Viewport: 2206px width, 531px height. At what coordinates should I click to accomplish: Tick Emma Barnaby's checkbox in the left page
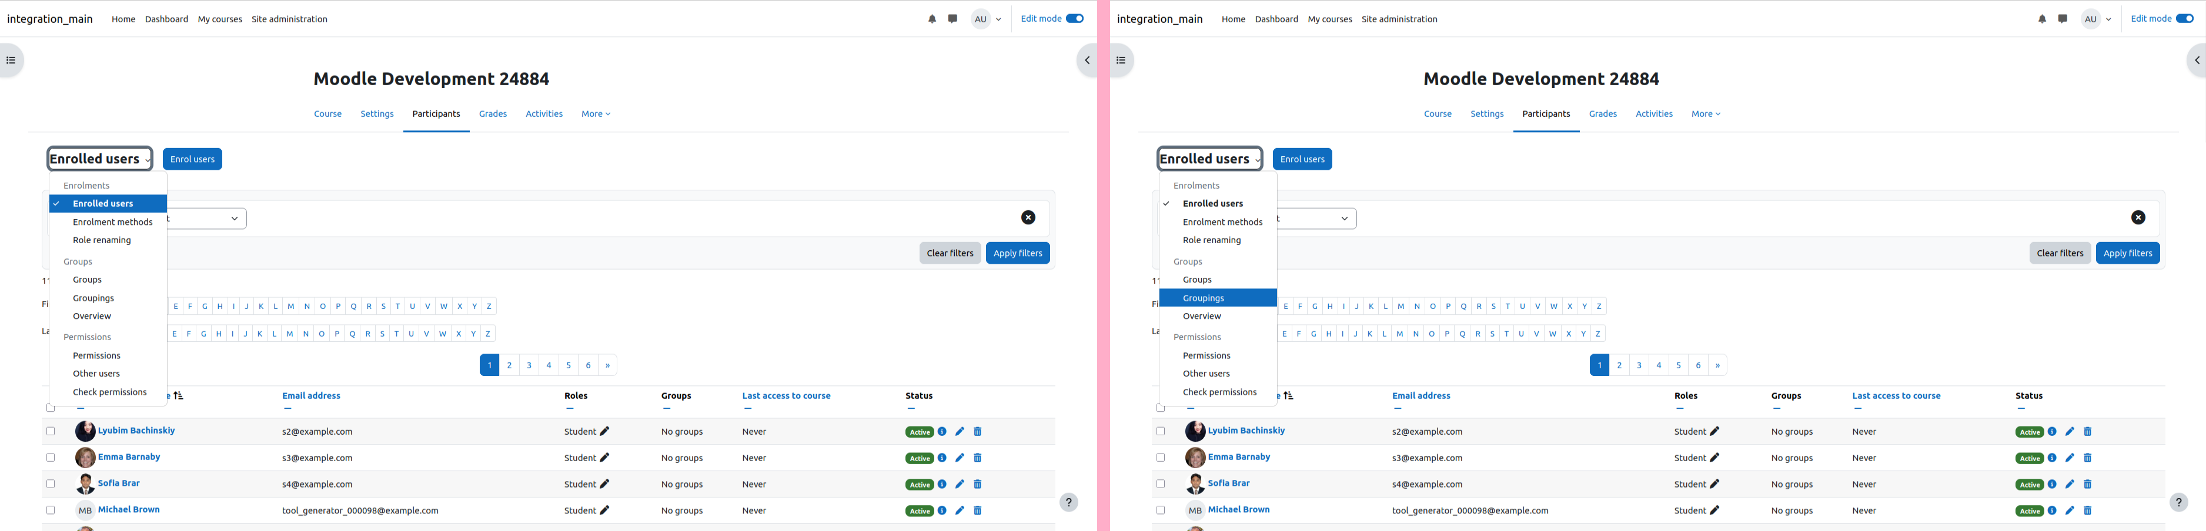pos(51,458)
